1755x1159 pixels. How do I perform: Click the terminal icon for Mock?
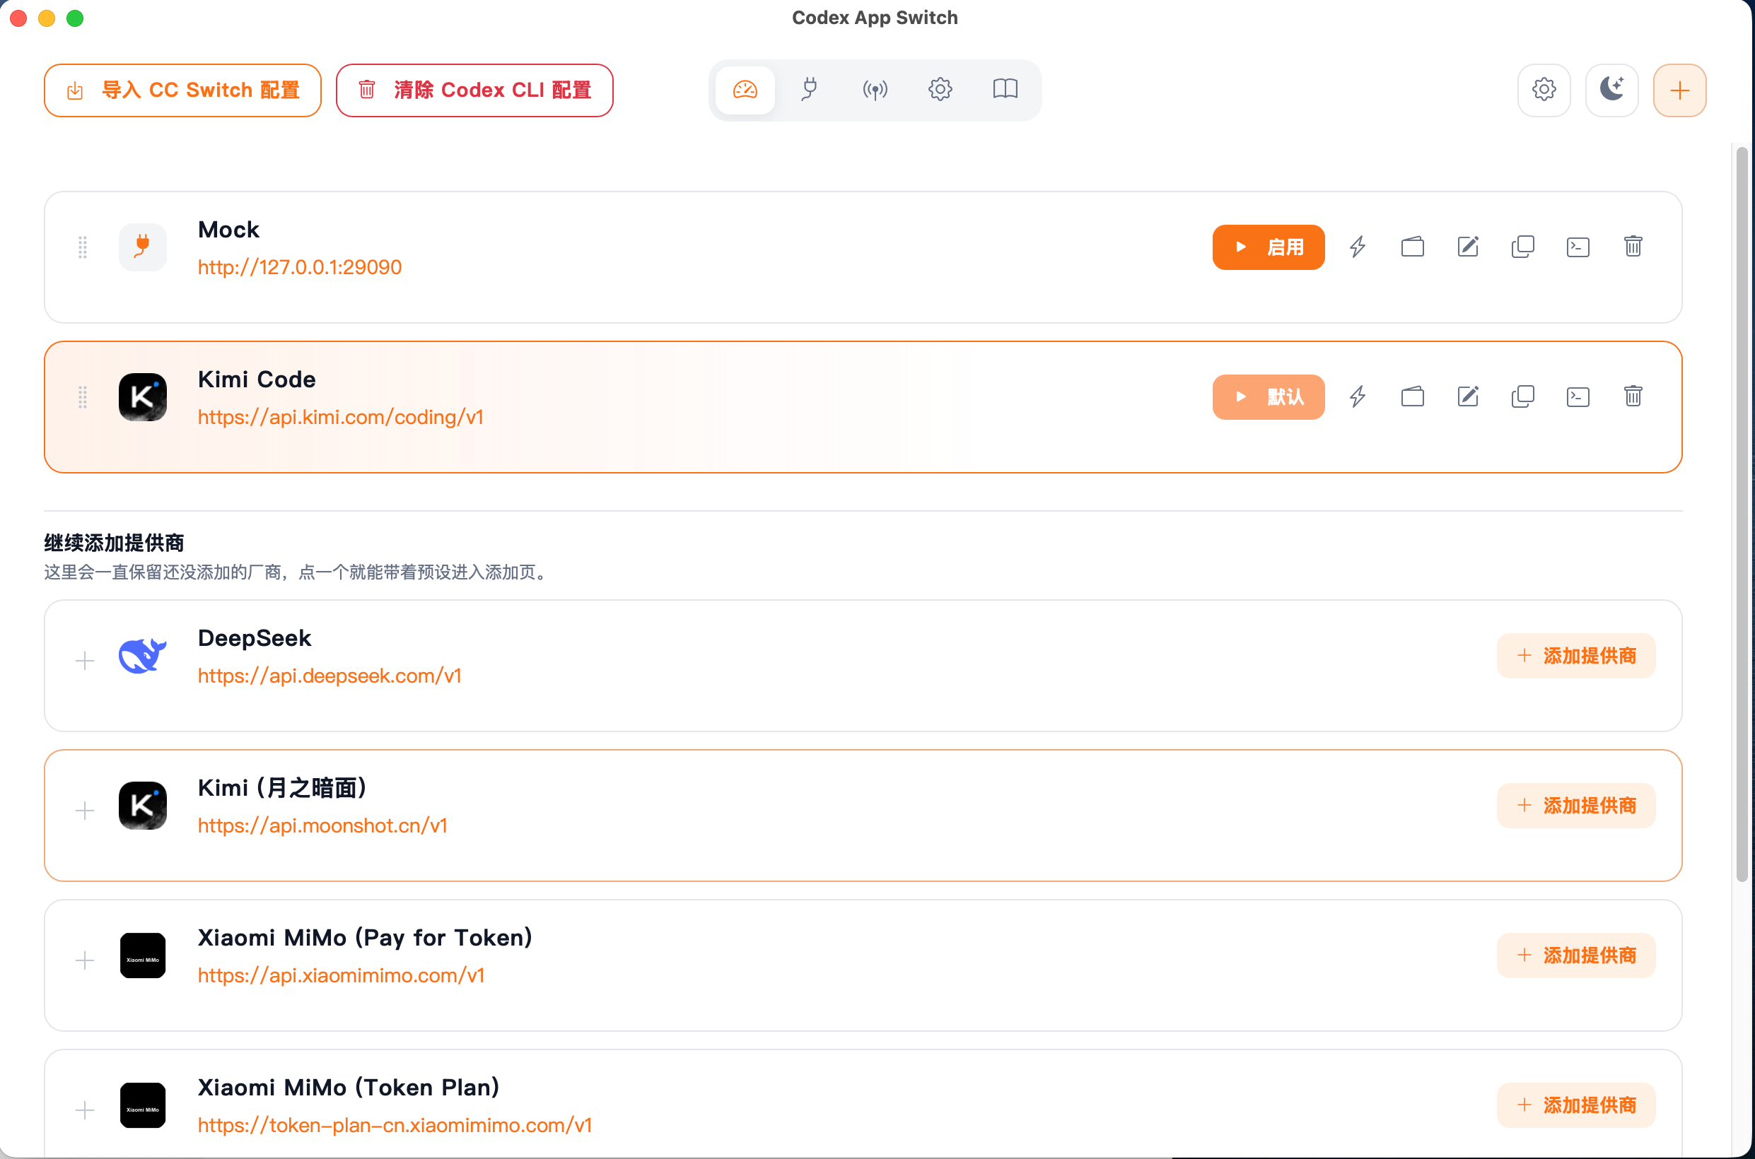(x=1578, y=247)
